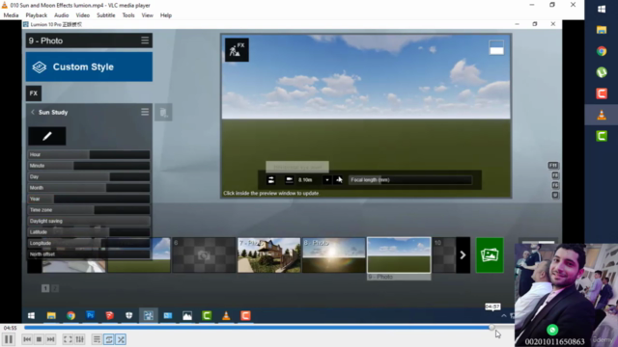The image size is (618, 347).
Task: Pause the VLC video playback
Action: 9,339
